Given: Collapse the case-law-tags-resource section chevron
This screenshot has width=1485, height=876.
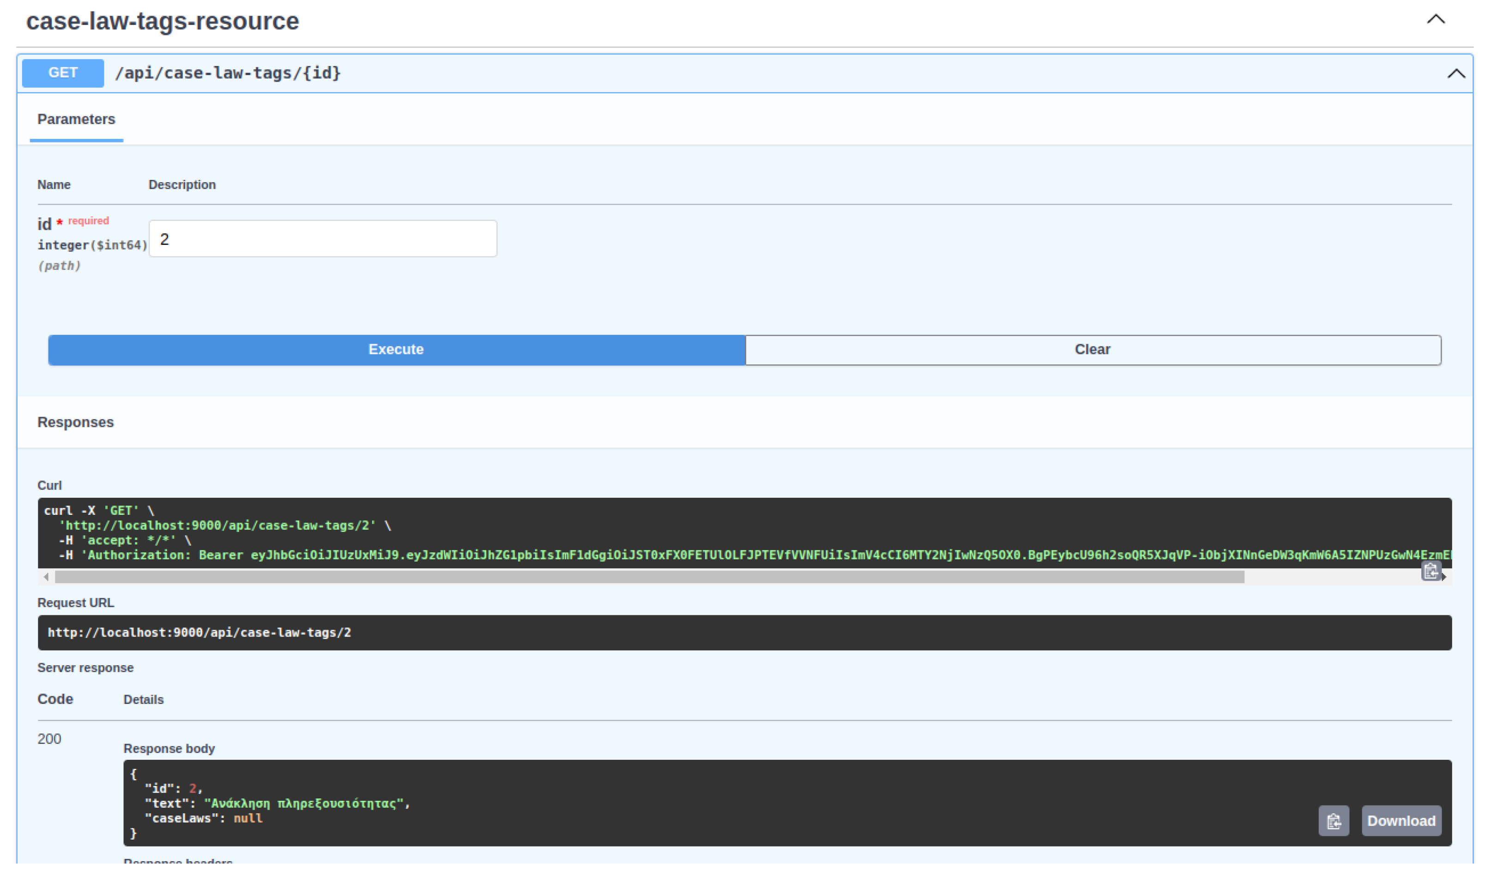Looking at the screenshot, I should pyautogui.click(x=1436, y=19).
